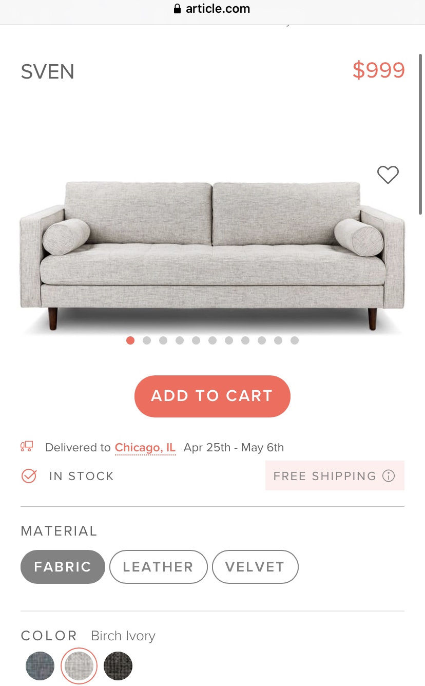Pick the dark charcoal color swatch
The height and width of the screenshot is (686, 425).
point(118,666)
